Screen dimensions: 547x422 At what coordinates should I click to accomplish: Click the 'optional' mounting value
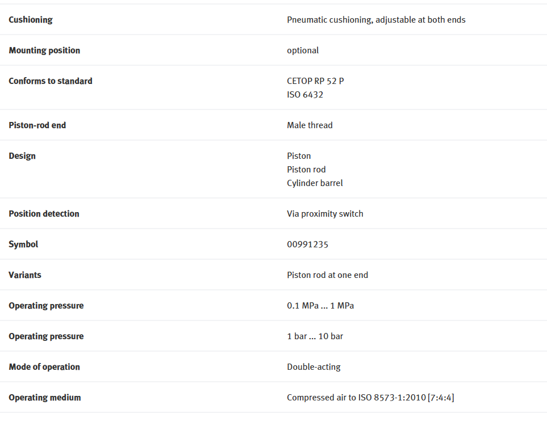point(303,50)
